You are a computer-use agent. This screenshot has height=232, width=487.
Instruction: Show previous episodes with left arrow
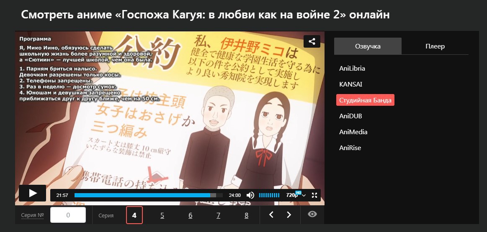click(x=271, y=214)
